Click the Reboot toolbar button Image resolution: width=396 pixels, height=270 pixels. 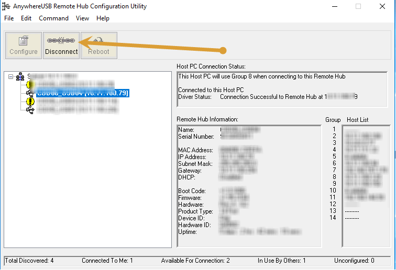pos(99,46)
